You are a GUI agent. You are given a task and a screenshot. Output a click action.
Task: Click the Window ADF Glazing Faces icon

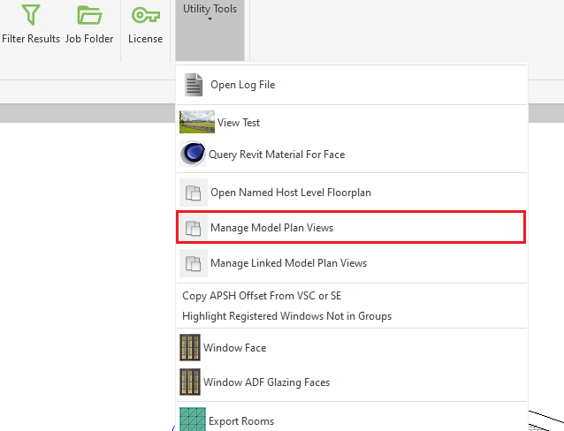coord(189,382)
